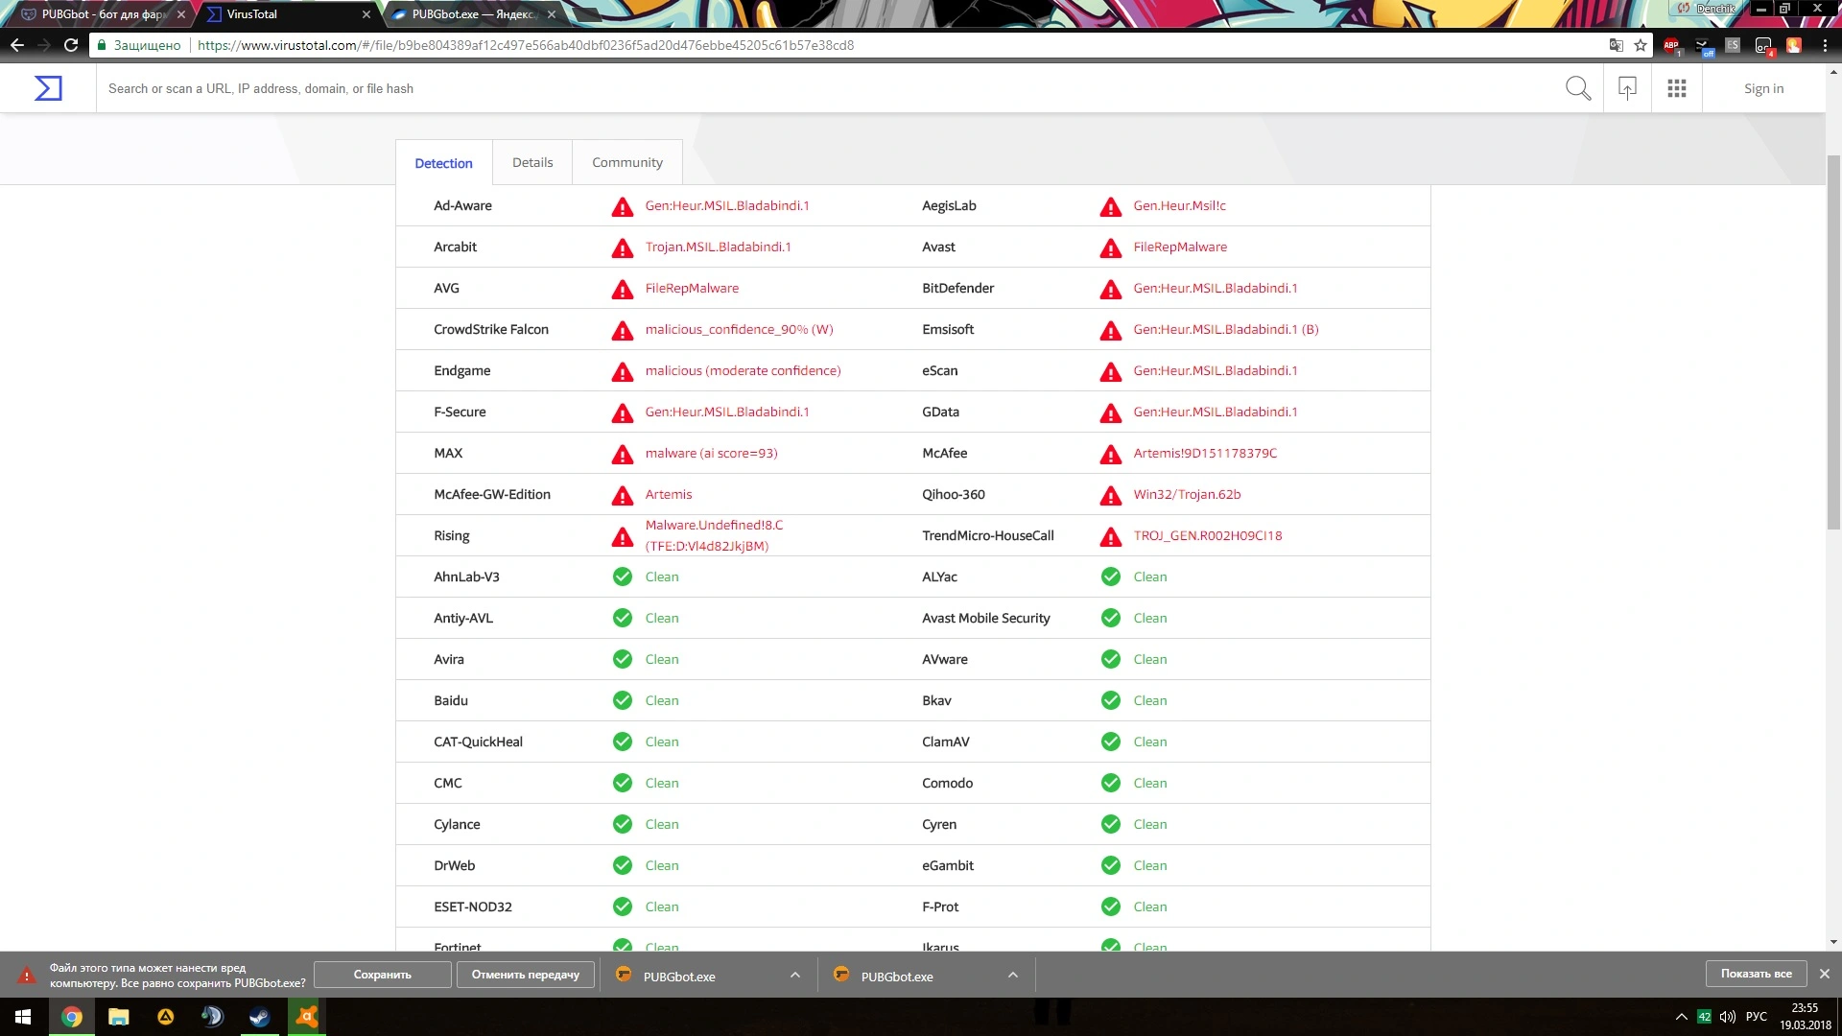1842x1036 pixels.
Task: Click the Ad-Aware red warning icon
Action: coord(623,206)
